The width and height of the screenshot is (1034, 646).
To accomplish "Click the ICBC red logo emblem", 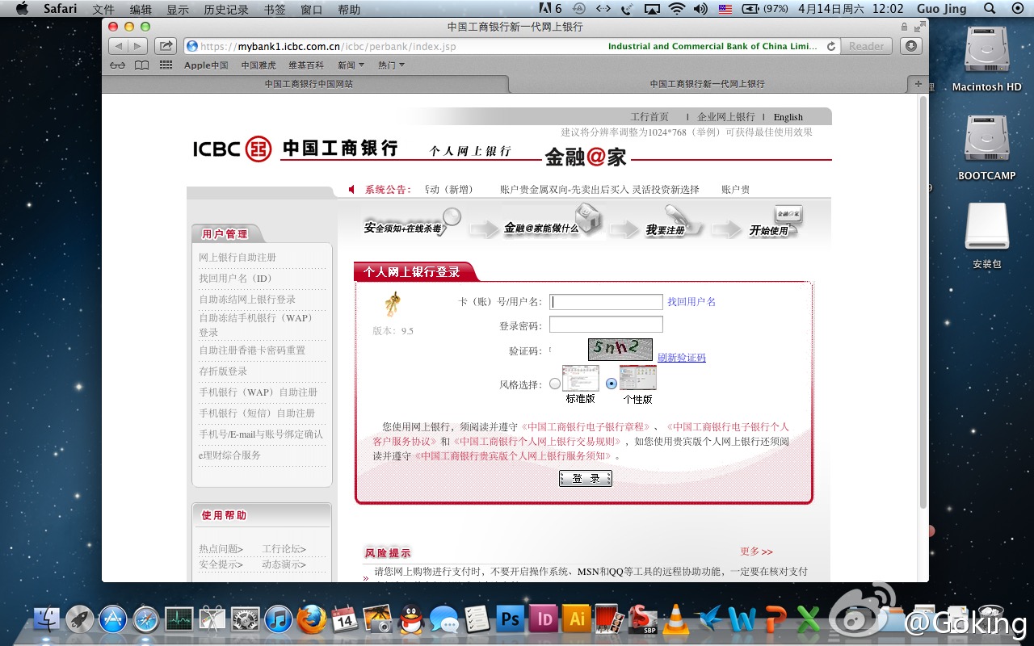I will 258,149.
